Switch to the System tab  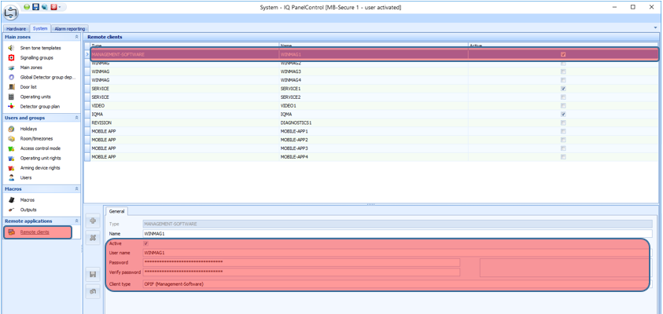[40, 28]
